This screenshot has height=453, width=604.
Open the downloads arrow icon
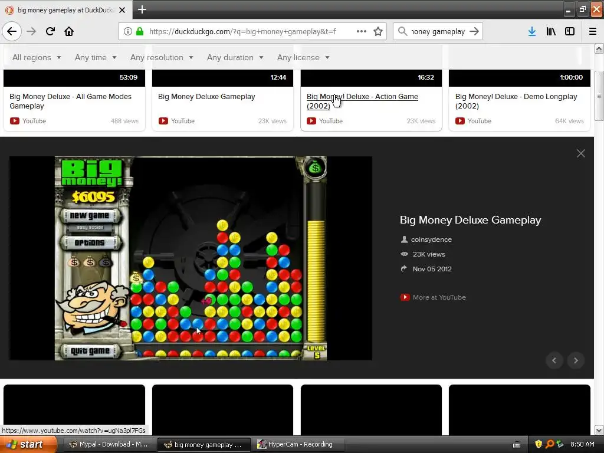pyautogui.click(x=532, y=31)
